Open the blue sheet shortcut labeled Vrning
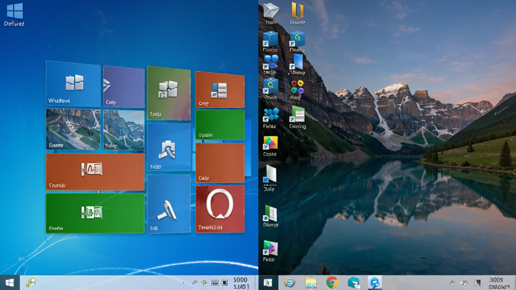The height and width of the screenshot is (290, 516). click(297, 64)
